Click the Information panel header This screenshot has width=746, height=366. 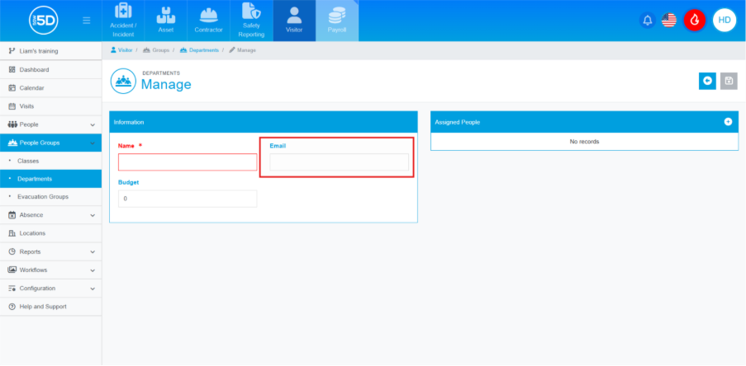tap(263, 122)
